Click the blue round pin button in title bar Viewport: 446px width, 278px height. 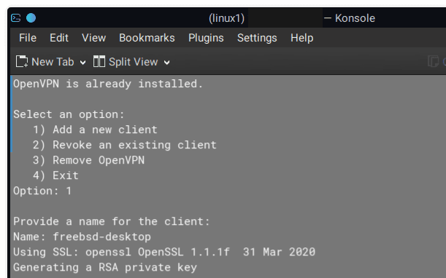pos(31,18)
